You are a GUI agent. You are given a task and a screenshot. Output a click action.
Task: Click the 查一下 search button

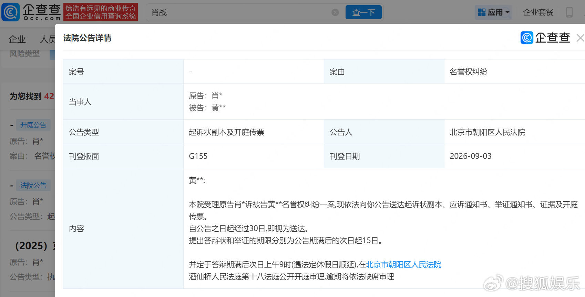point(363,12)
